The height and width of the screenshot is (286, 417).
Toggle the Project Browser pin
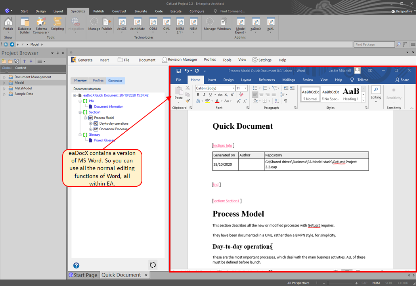[x=57, y=53]
